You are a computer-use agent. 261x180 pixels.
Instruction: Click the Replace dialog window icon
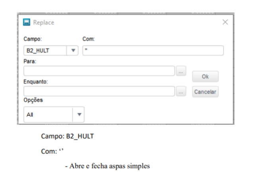tap(27, 22)
